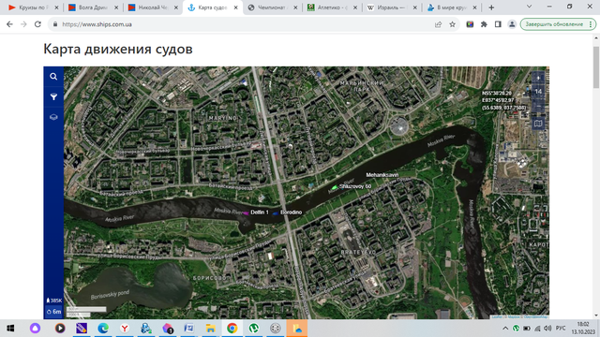
Task: Switch to the Чемпионат tab
Action: 272,7
